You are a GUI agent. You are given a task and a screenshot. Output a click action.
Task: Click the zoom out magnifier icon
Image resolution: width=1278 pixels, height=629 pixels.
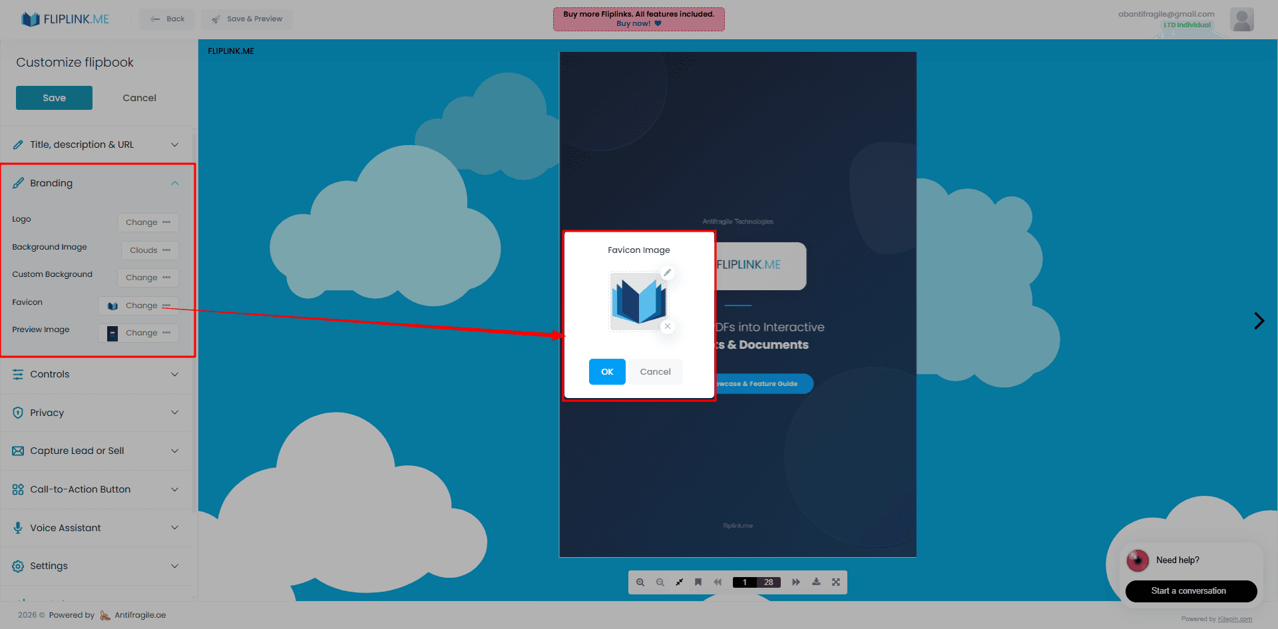[660, 582]
